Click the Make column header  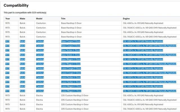(22, 18)
